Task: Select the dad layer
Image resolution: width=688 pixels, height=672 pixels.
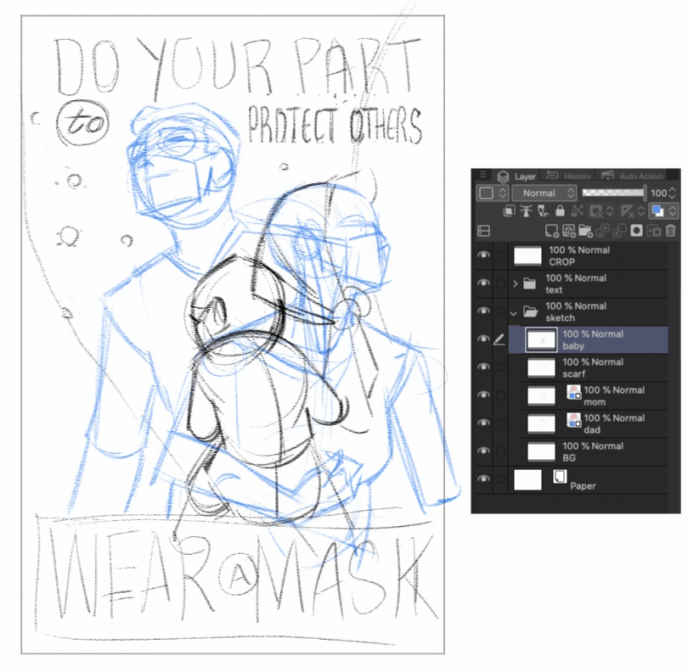Action: tap(589, 423)
